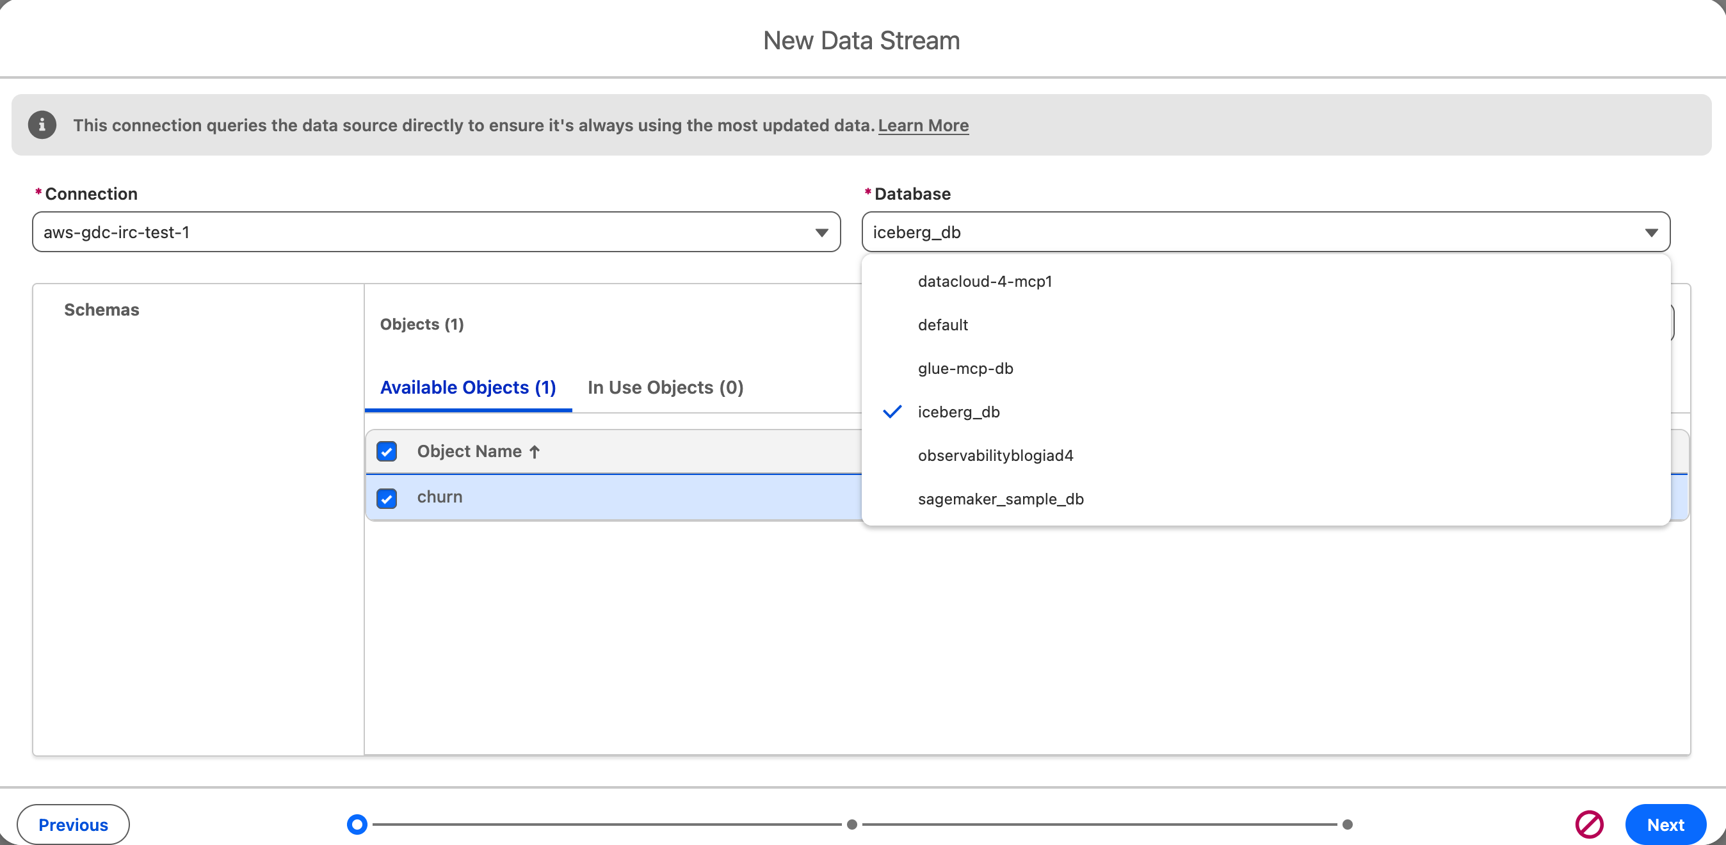Click the Previous button
The height and width of the screenshot is (845, 1726).
tap(73, 825)
